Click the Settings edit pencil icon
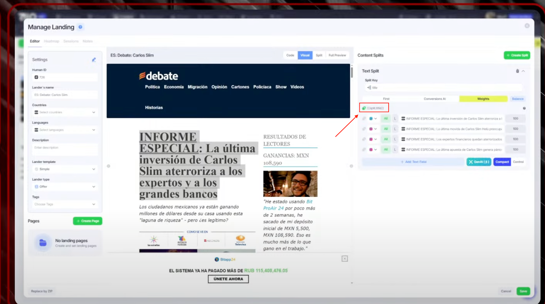 (94, 60)
